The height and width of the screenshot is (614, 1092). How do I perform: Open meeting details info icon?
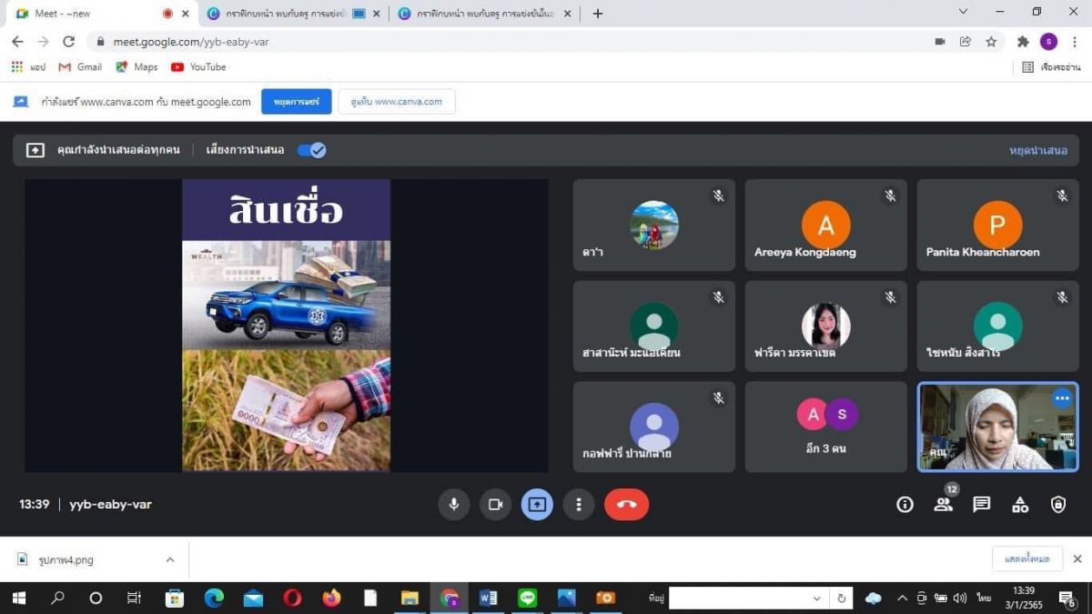click(x=905, y=504)
